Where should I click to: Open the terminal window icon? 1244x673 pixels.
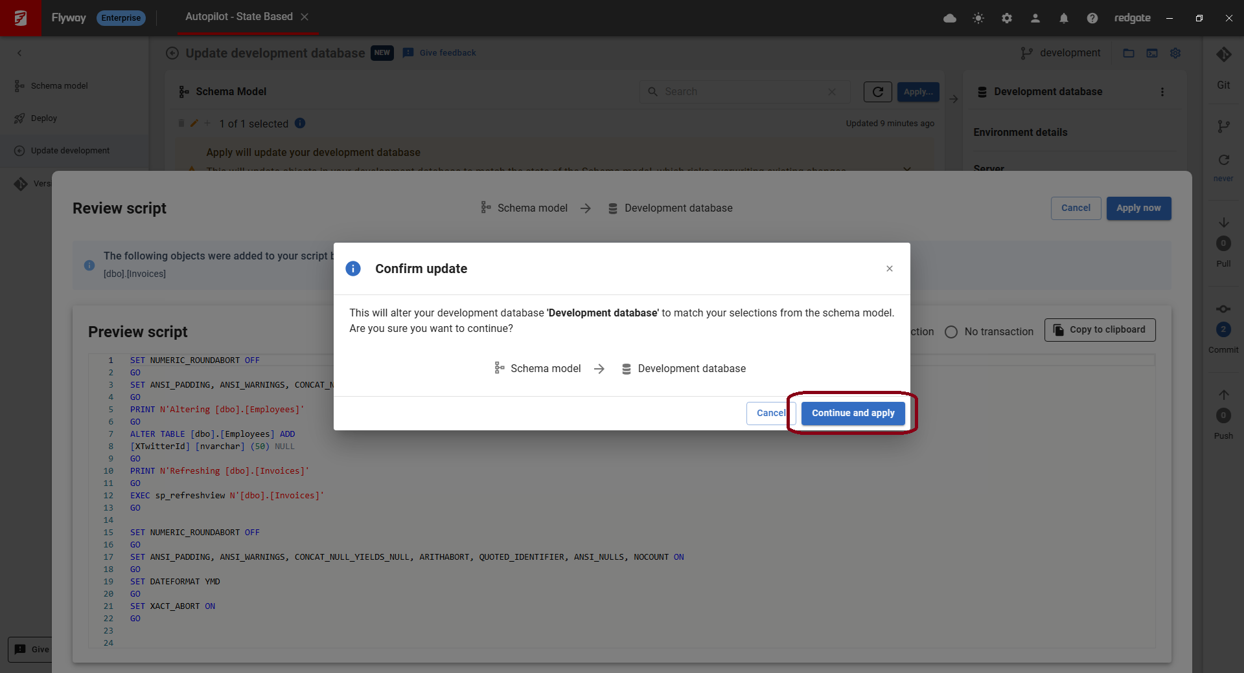coord(1152,53)
